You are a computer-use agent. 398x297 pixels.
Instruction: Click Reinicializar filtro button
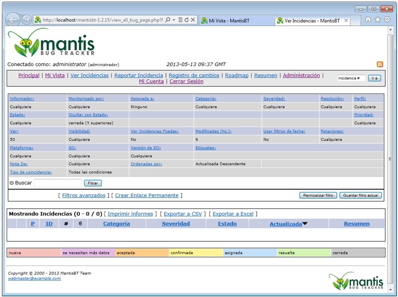318,195
